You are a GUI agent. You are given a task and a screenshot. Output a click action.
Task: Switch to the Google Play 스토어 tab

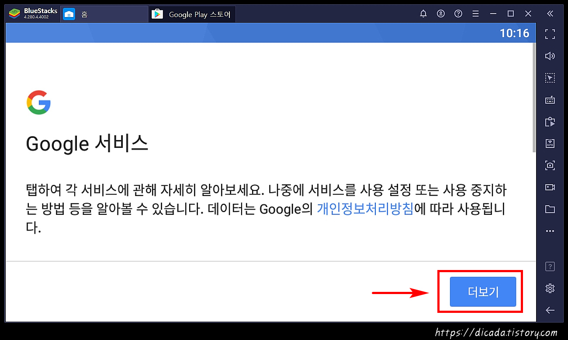pyautogui.click(x=192, y=14)
